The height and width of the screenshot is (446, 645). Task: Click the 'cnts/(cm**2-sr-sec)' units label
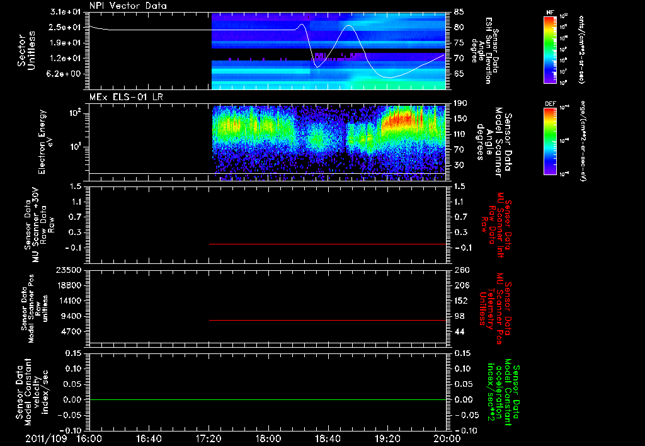581,49
